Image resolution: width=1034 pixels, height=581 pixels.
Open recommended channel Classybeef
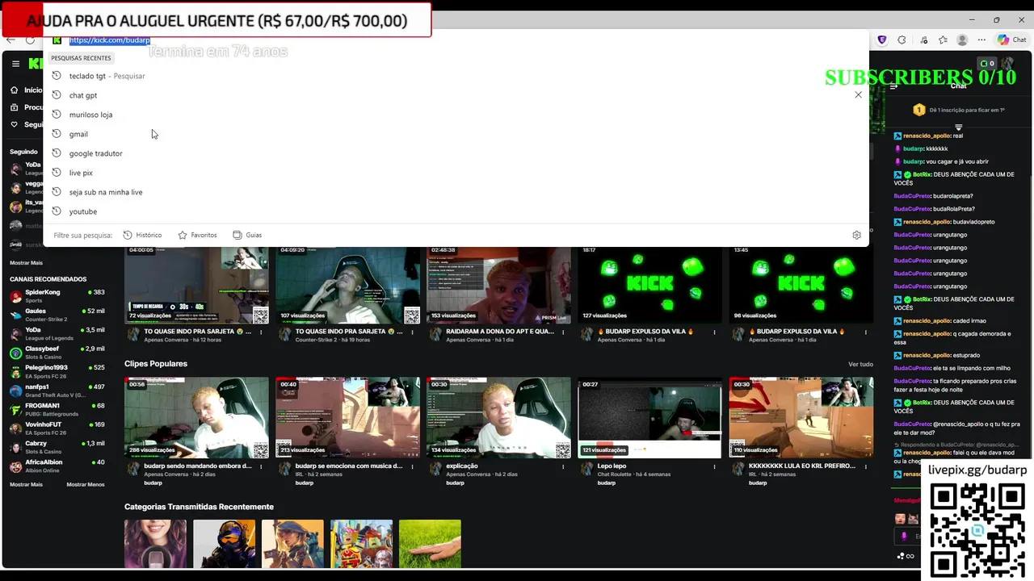57,353
